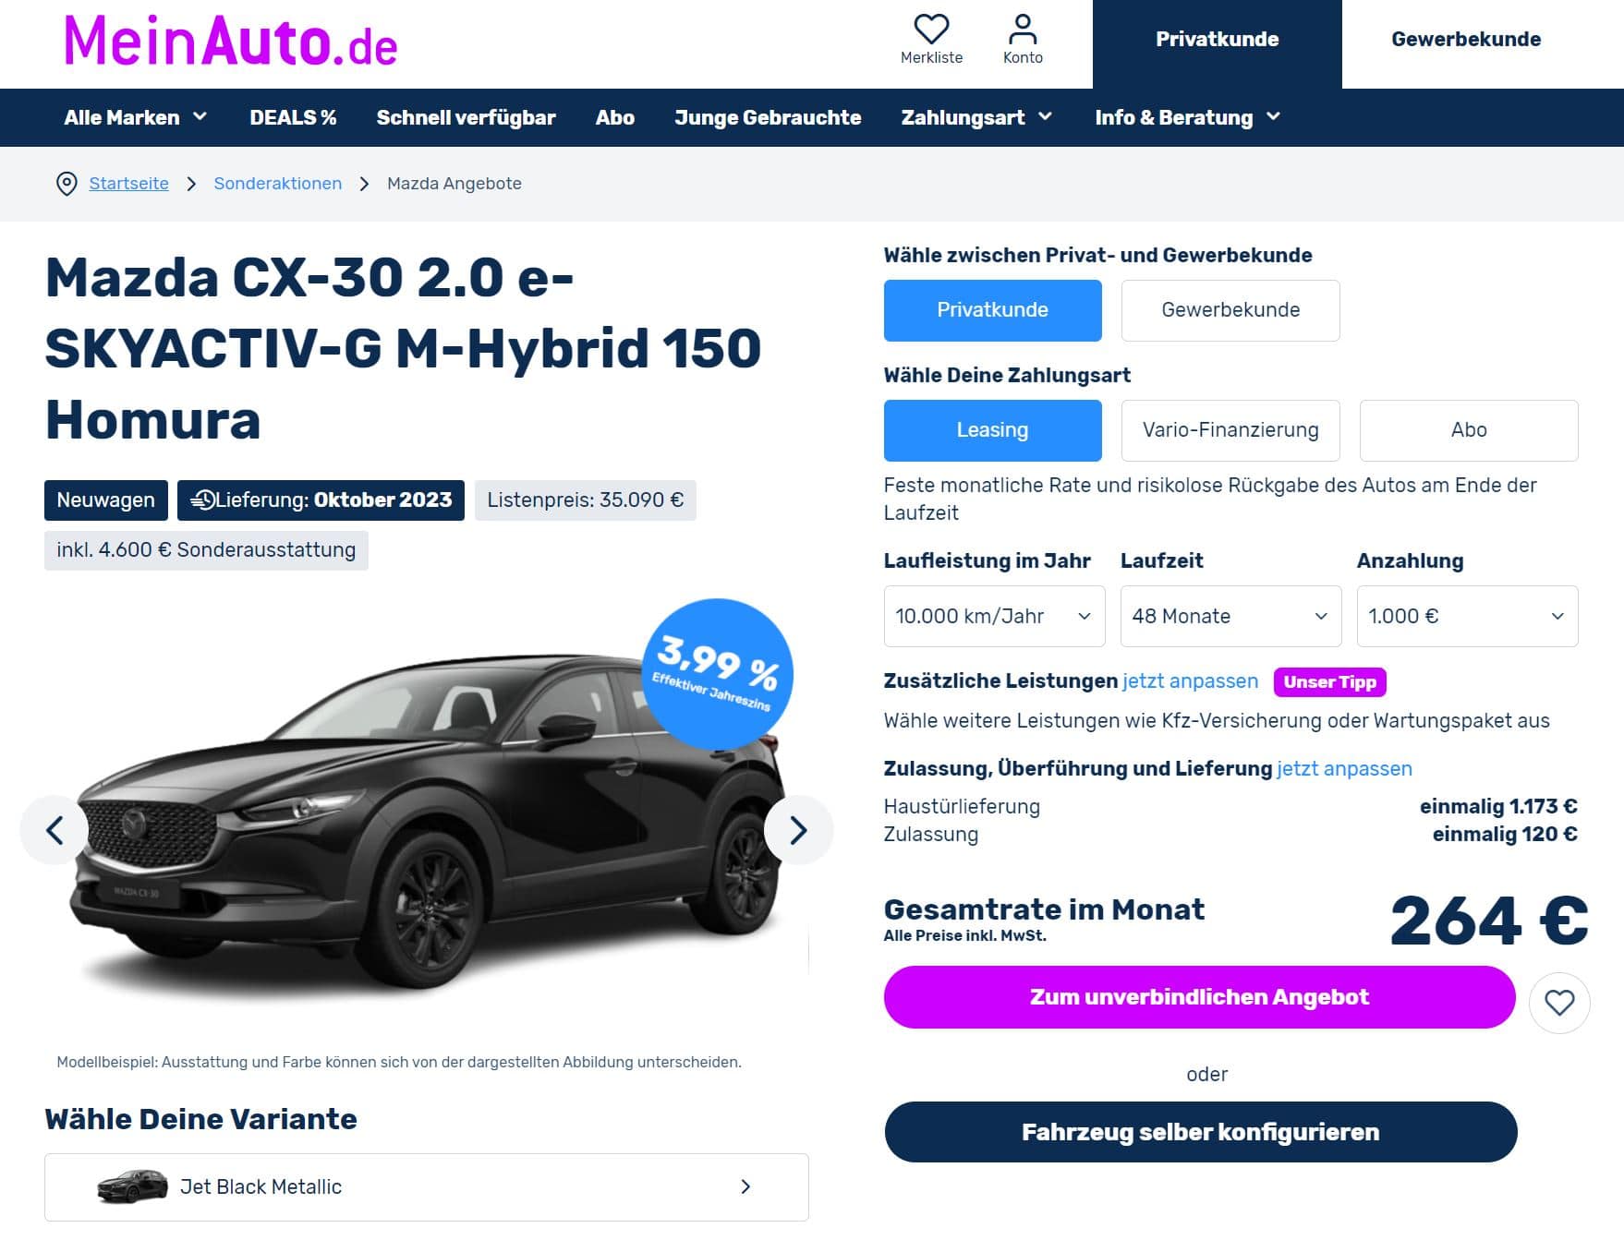Click Fahrzeug selber konfigurieren button
1624x1240 pixels.
(1200, 1132)
